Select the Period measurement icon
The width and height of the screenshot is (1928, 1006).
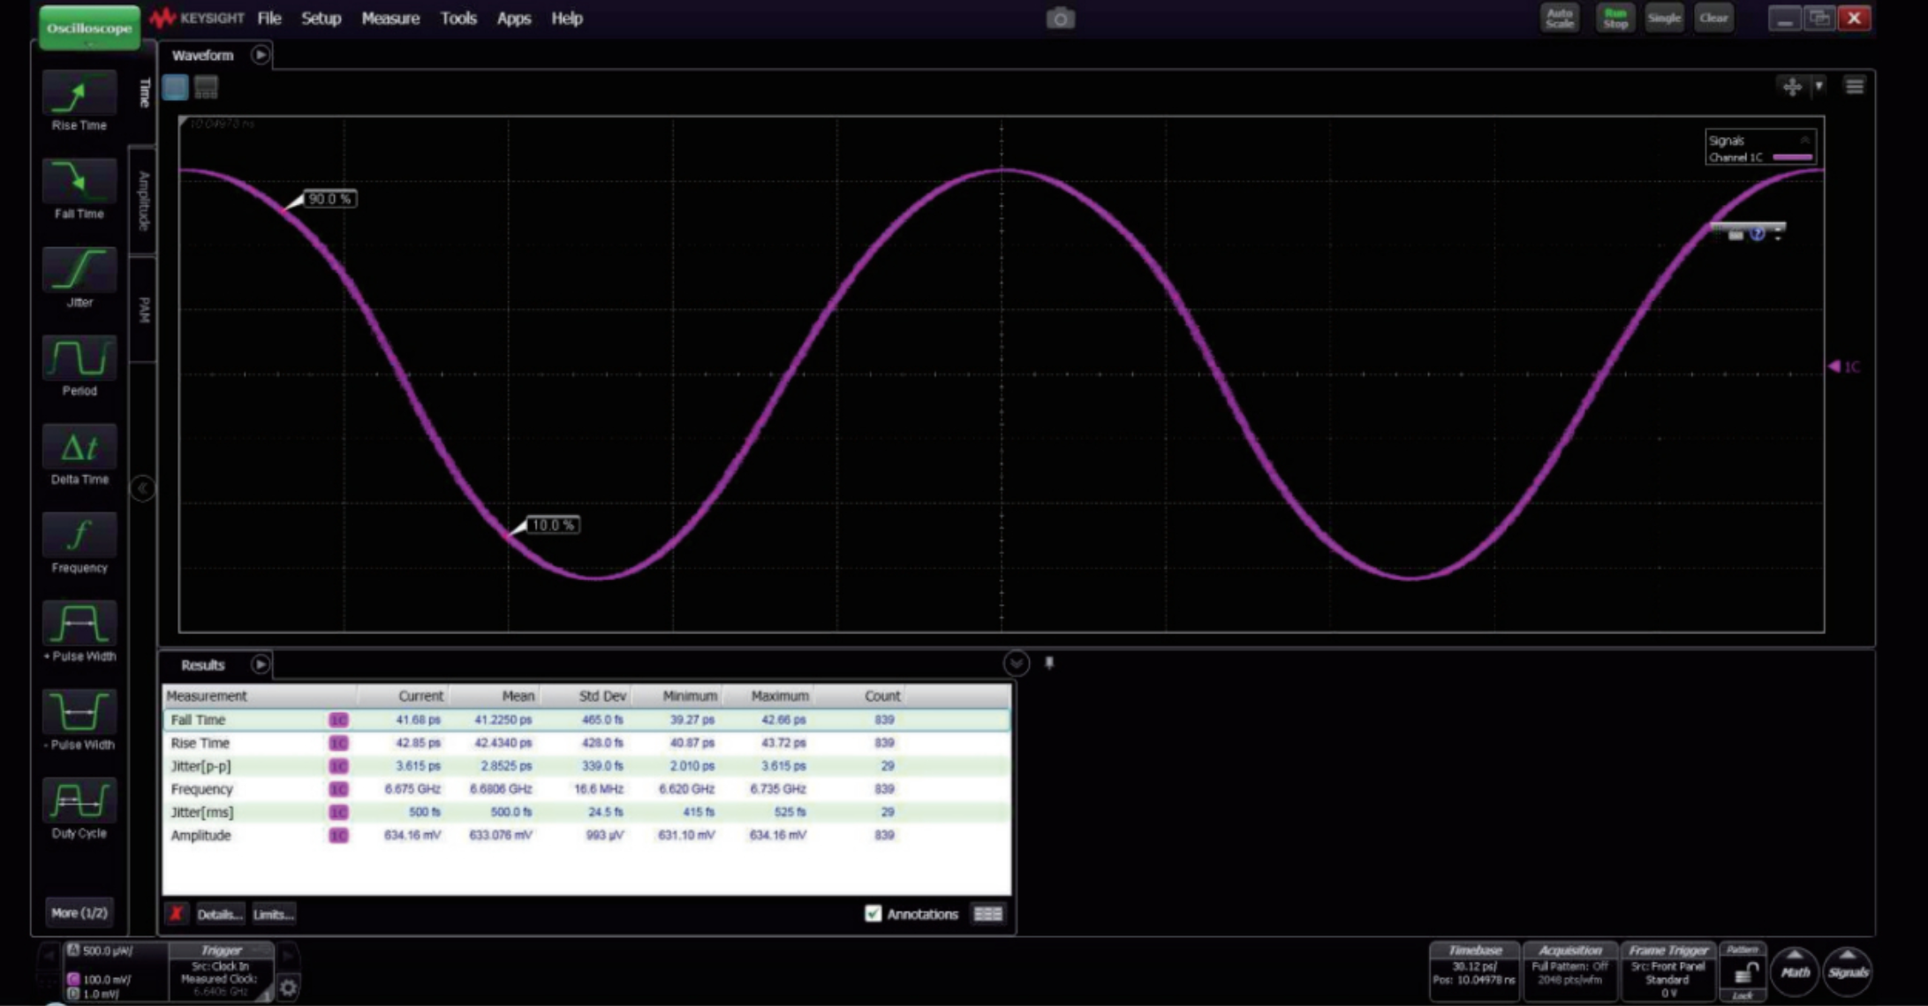[79, 358]
